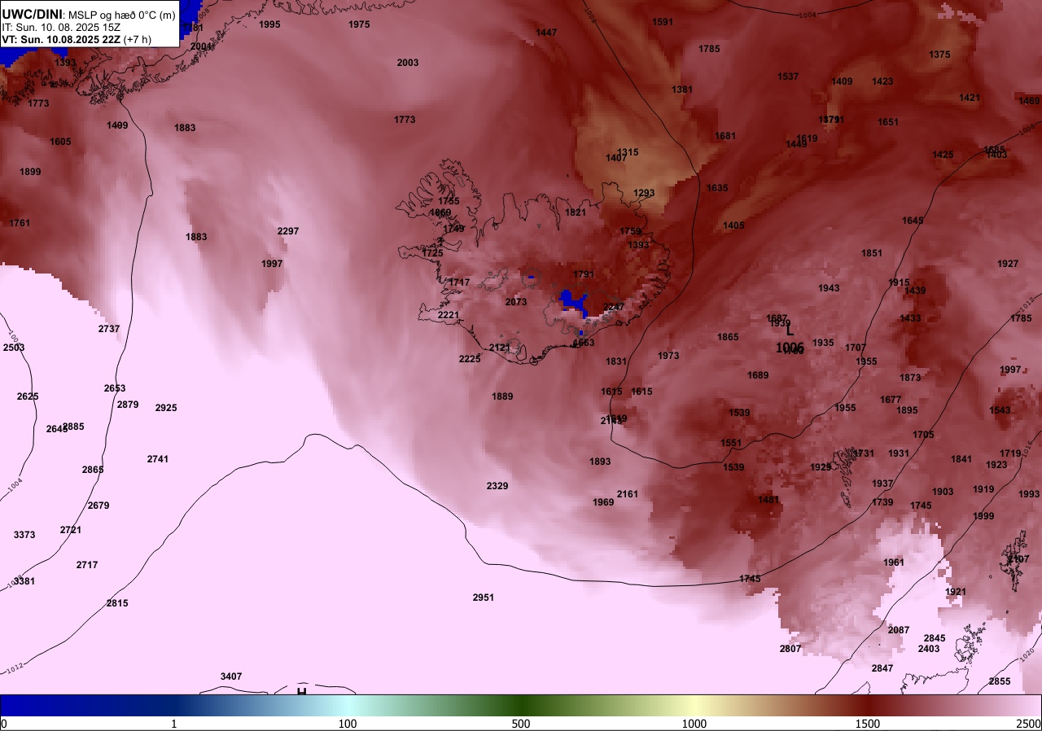Click the height value 1705
The image size is (1042, 731).
(x=923, y=435)
